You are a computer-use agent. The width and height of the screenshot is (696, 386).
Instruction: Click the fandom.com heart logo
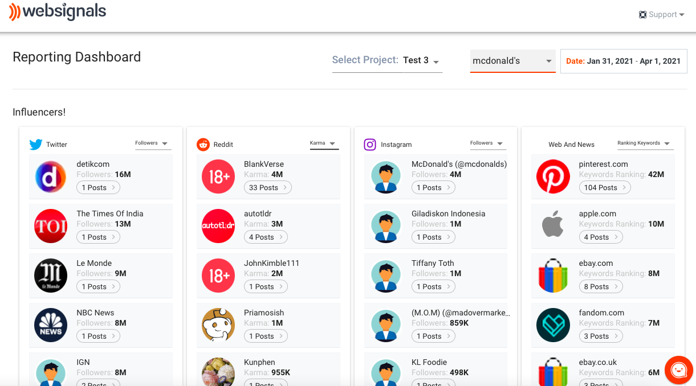click(x=553, y=325)
